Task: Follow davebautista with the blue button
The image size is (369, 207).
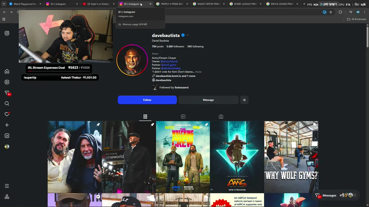Action: [x=147, y=100]
